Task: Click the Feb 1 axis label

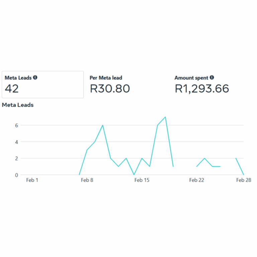Action: click(x=32, y=180)
